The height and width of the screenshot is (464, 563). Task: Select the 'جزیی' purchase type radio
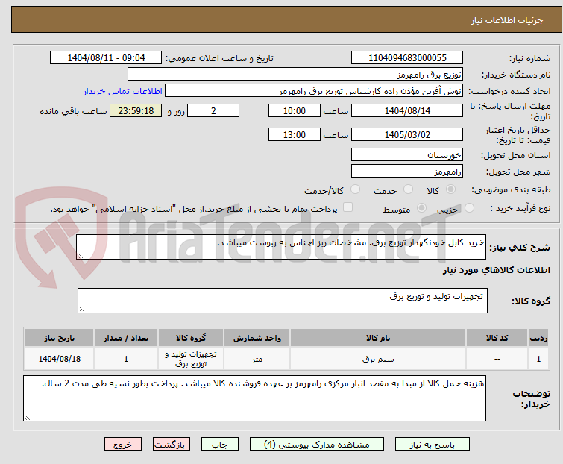pos(469,208)
